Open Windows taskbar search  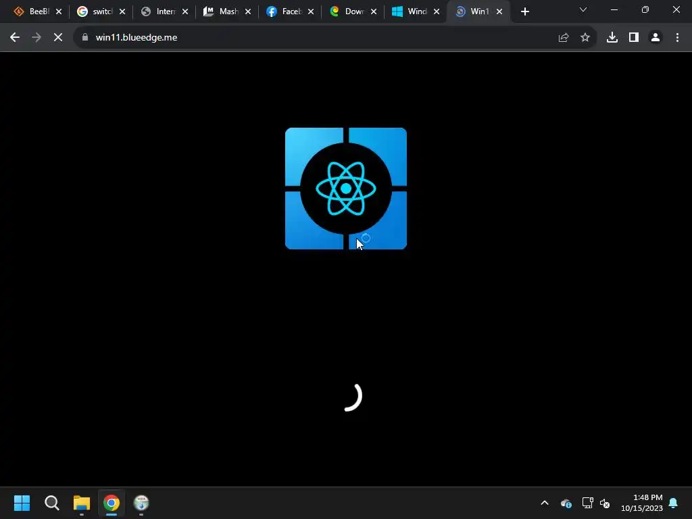(x=51, y=503)
